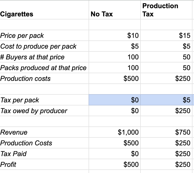Screen dimensions: 194x173
Task: Select Production Tax Production costs row value
Action: (x=166, y=78)
